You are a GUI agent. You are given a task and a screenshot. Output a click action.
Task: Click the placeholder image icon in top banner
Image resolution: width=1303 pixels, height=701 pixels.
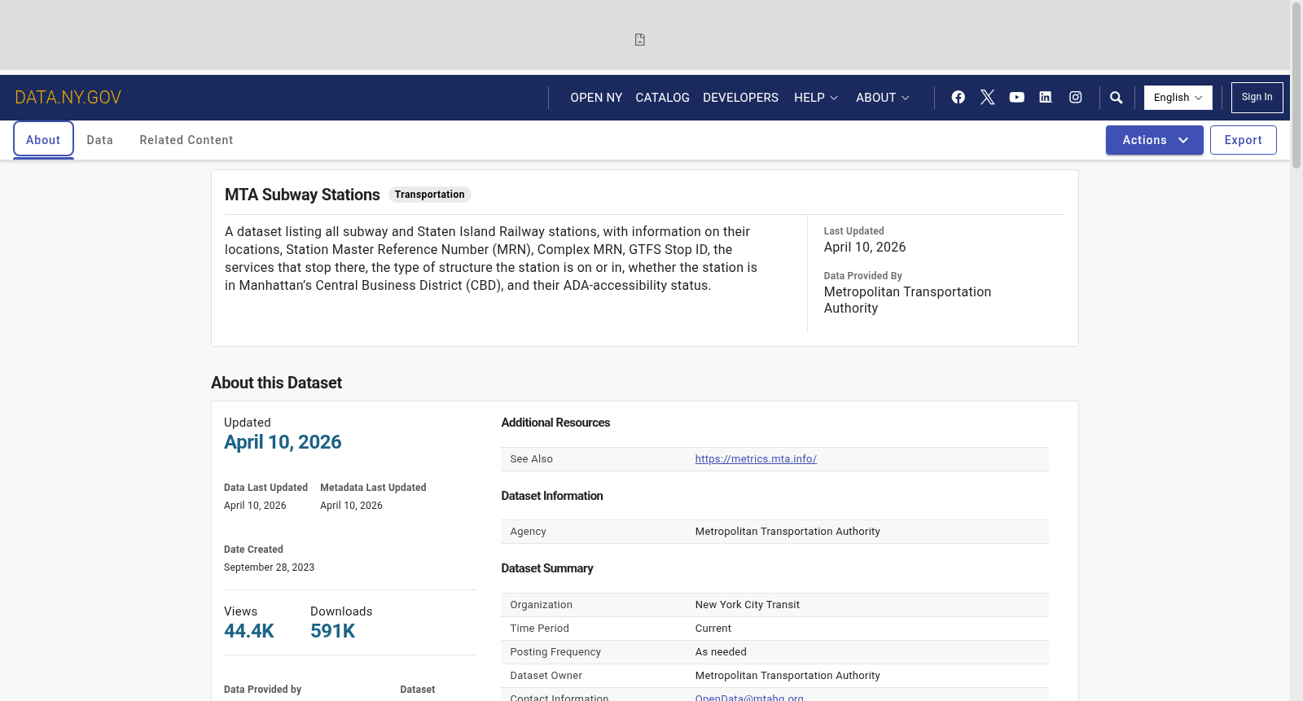click(640, 40)
